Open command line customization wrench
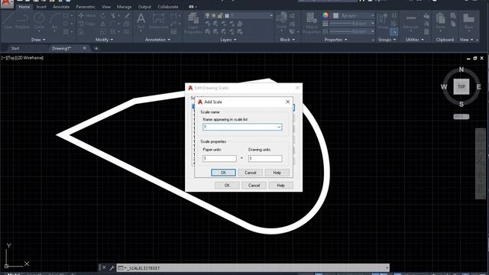Screen dimensions: 489x275 112,267
